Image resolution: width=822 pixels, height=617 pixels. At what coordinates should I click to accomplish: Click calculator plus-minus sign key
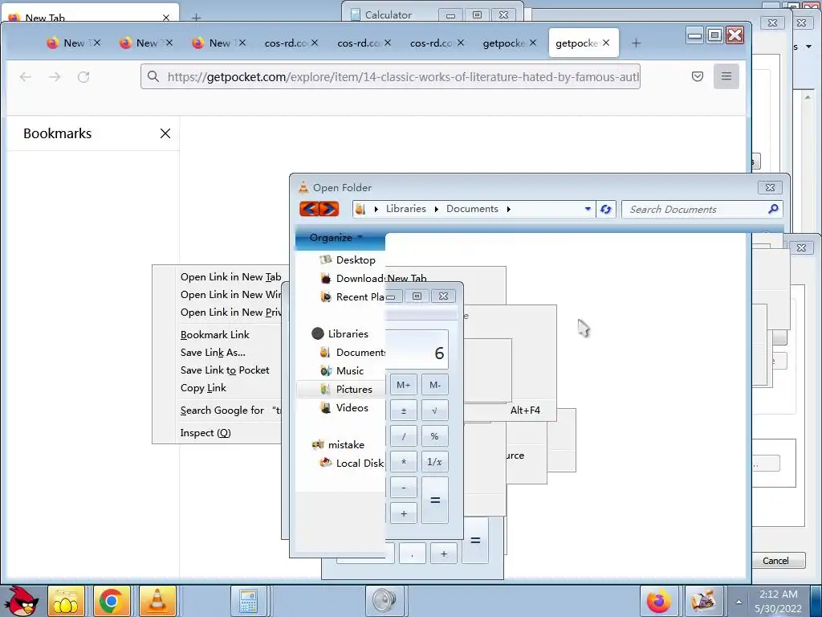point(404,411)
